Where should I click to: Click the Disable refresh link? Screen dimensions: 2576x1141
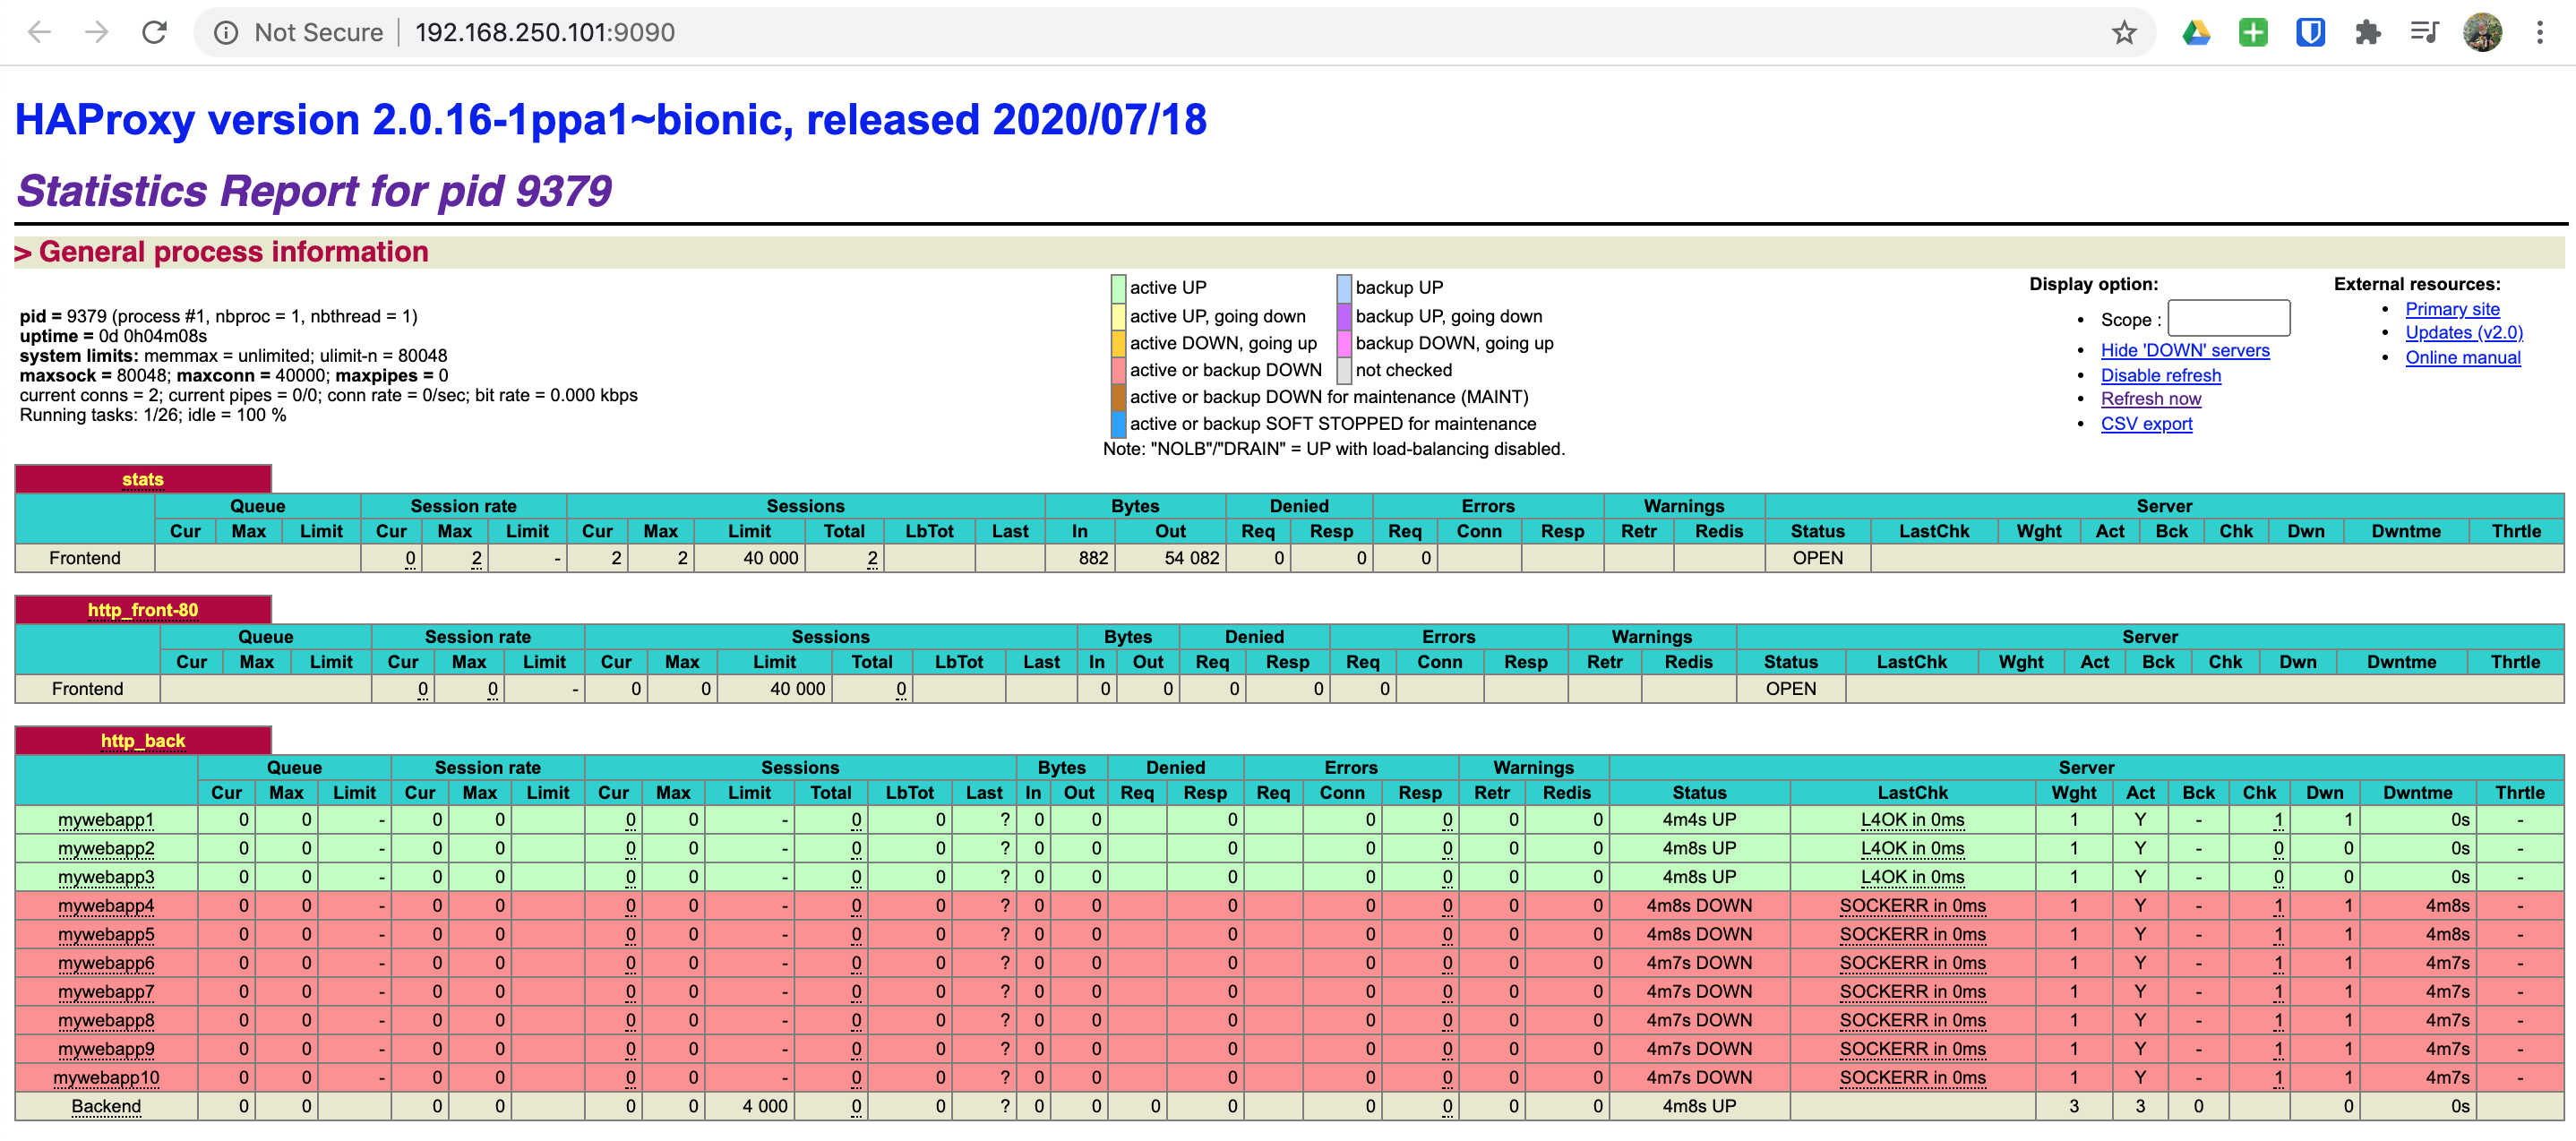click(x=2161, y=375)
